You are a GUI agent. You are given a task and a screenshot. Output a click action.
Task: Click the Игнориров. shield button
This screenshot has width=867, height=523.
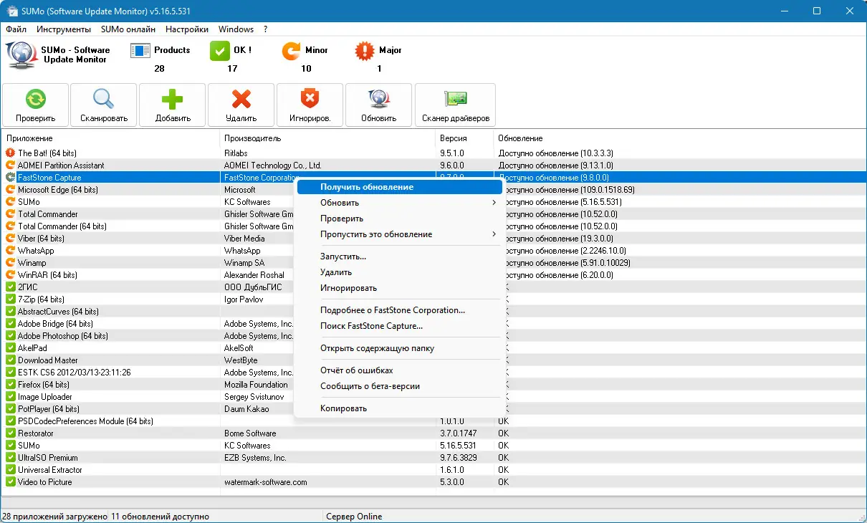(x=310, y=105)
